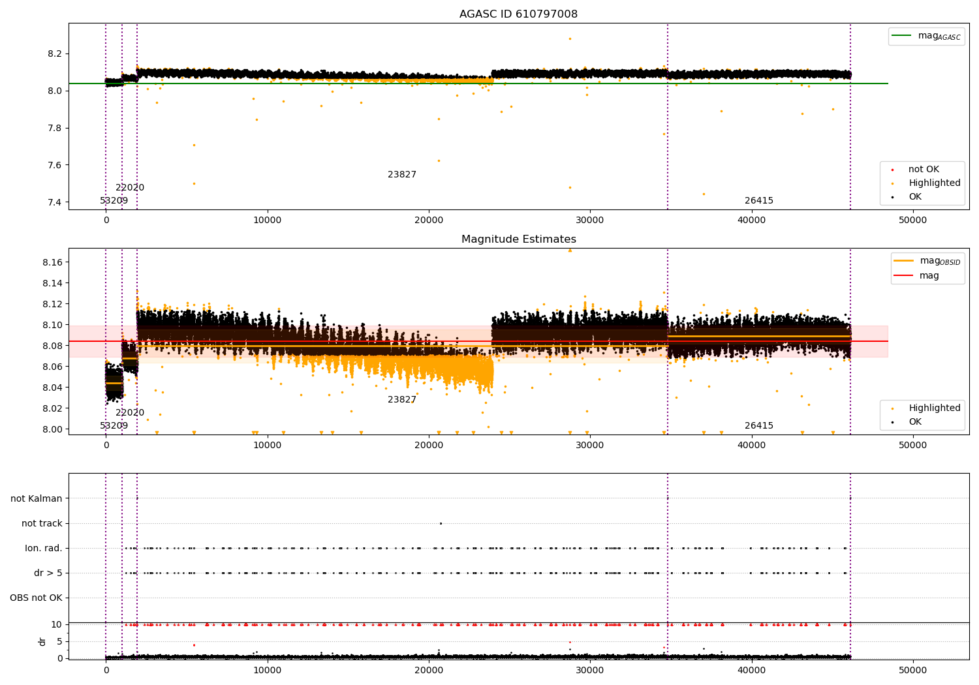Click the "not Kalman" axis label
Image resolution: width=979 pixels, height=685 pixels.
click(37, 498)
